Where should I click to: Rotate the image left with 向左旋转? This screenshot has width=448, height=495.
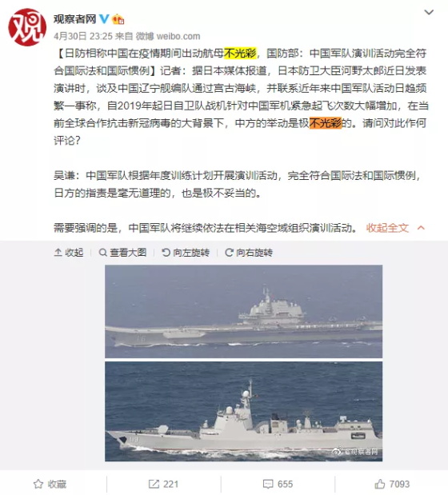(186, 253)
